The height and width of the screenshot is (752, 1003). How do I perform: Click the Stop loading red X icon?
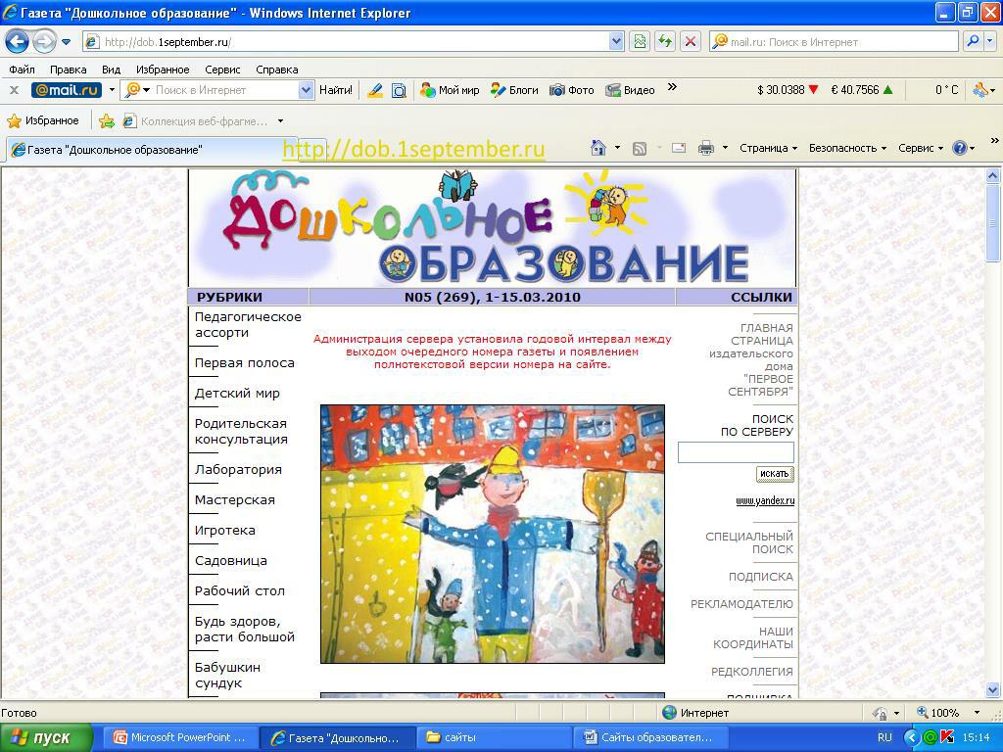click(x=691, y=41)
